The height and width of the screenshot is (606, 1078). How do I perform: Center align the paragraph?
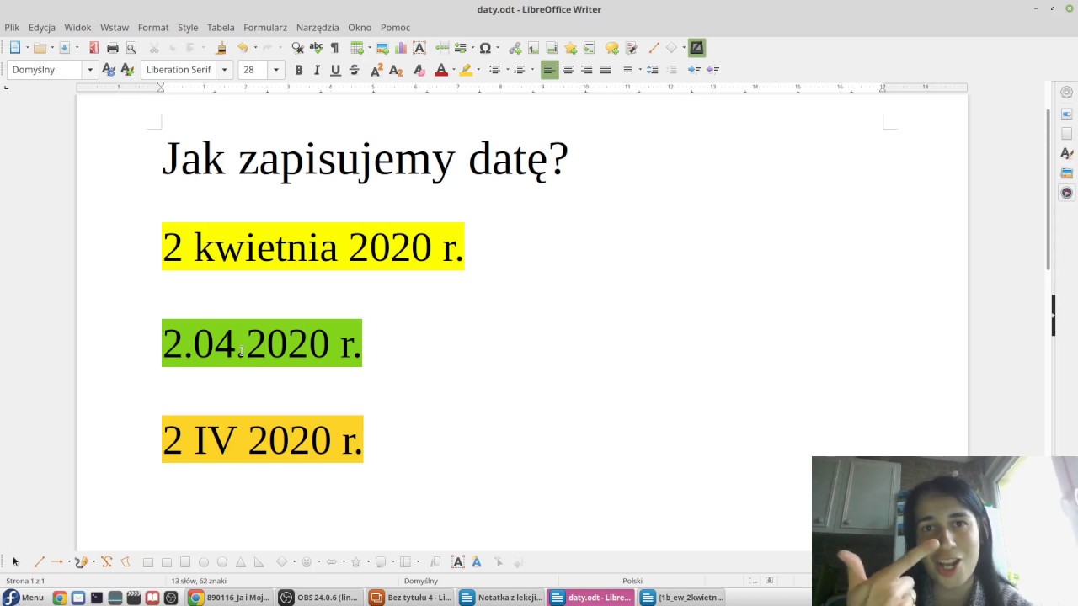(x=568, y=70)
